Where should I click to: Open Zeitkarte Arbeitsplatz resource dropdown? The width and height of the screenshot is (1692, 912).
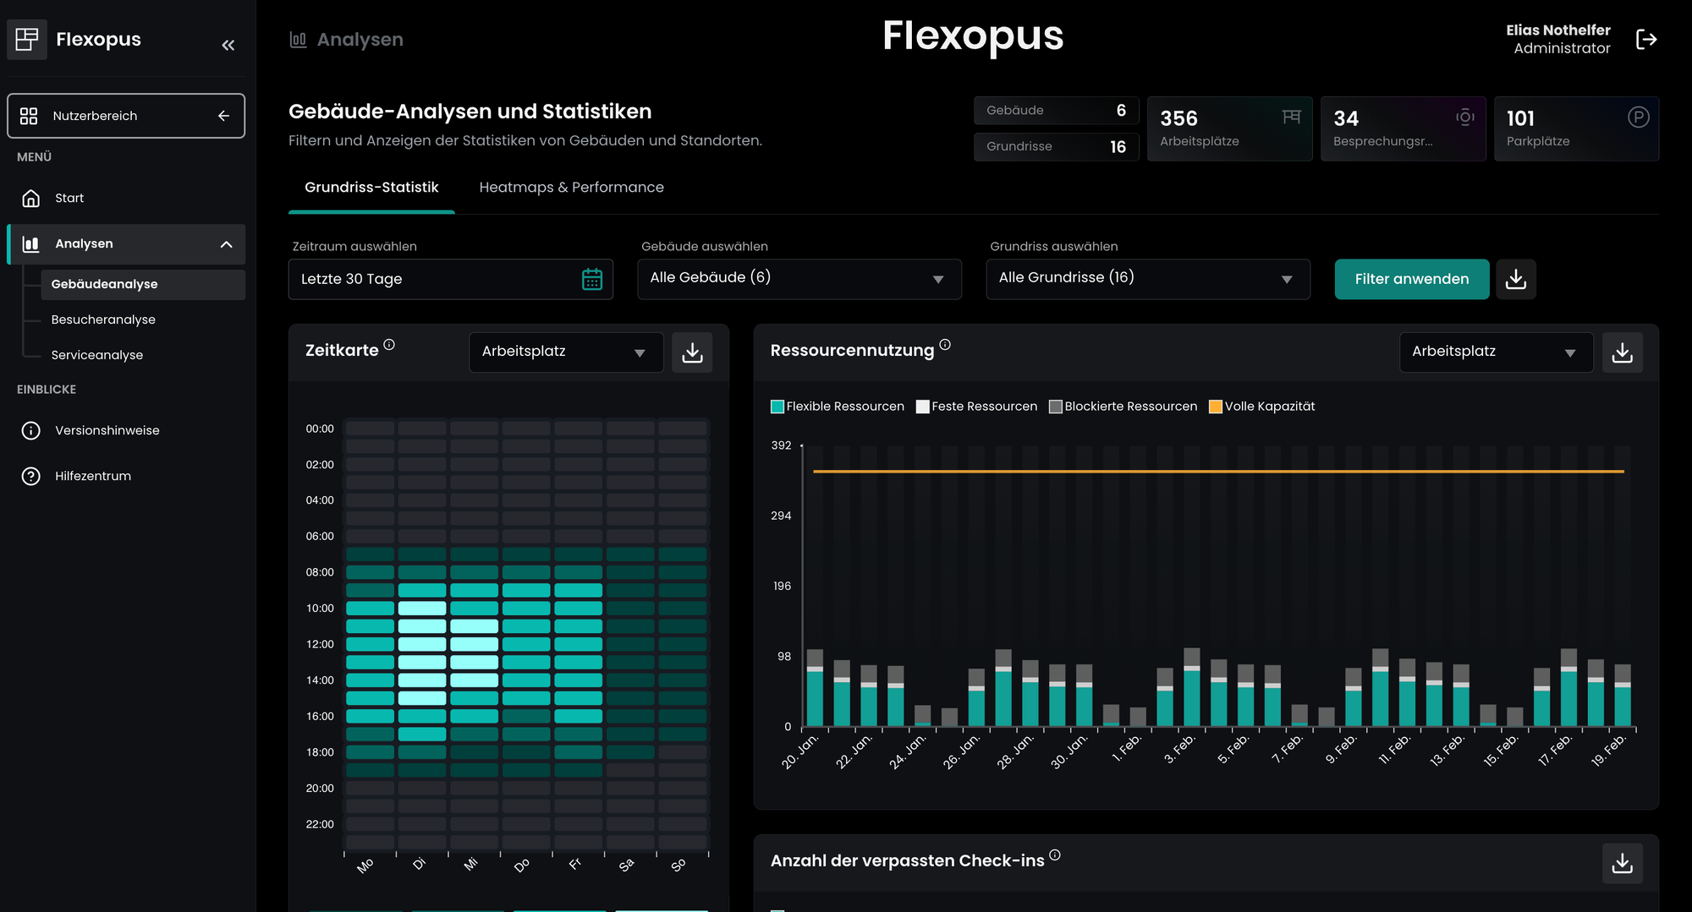[x=565, y=352]
